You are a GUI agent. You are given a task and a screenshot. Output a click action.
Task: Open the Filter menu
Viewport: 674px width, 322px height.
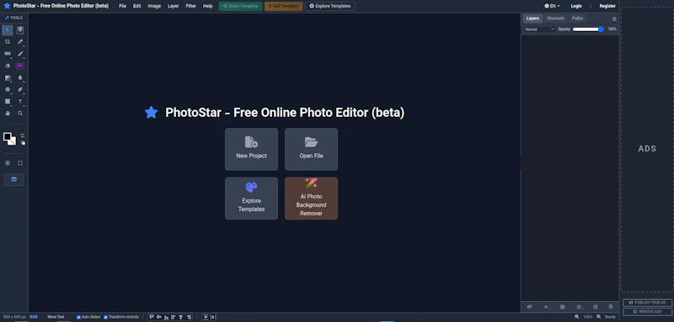(x=191, y=6)
